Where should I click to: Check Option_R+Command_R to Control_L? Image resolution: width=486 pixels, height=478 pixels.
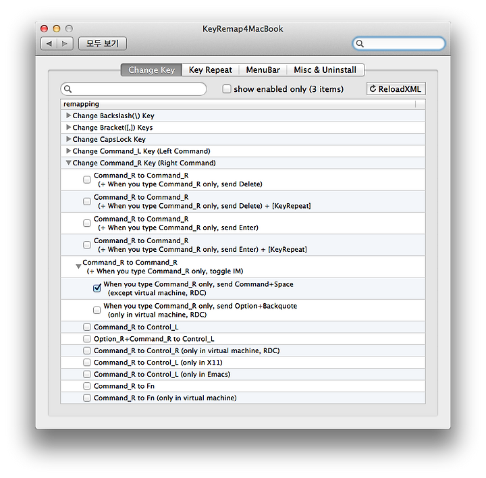pos(87,339)
